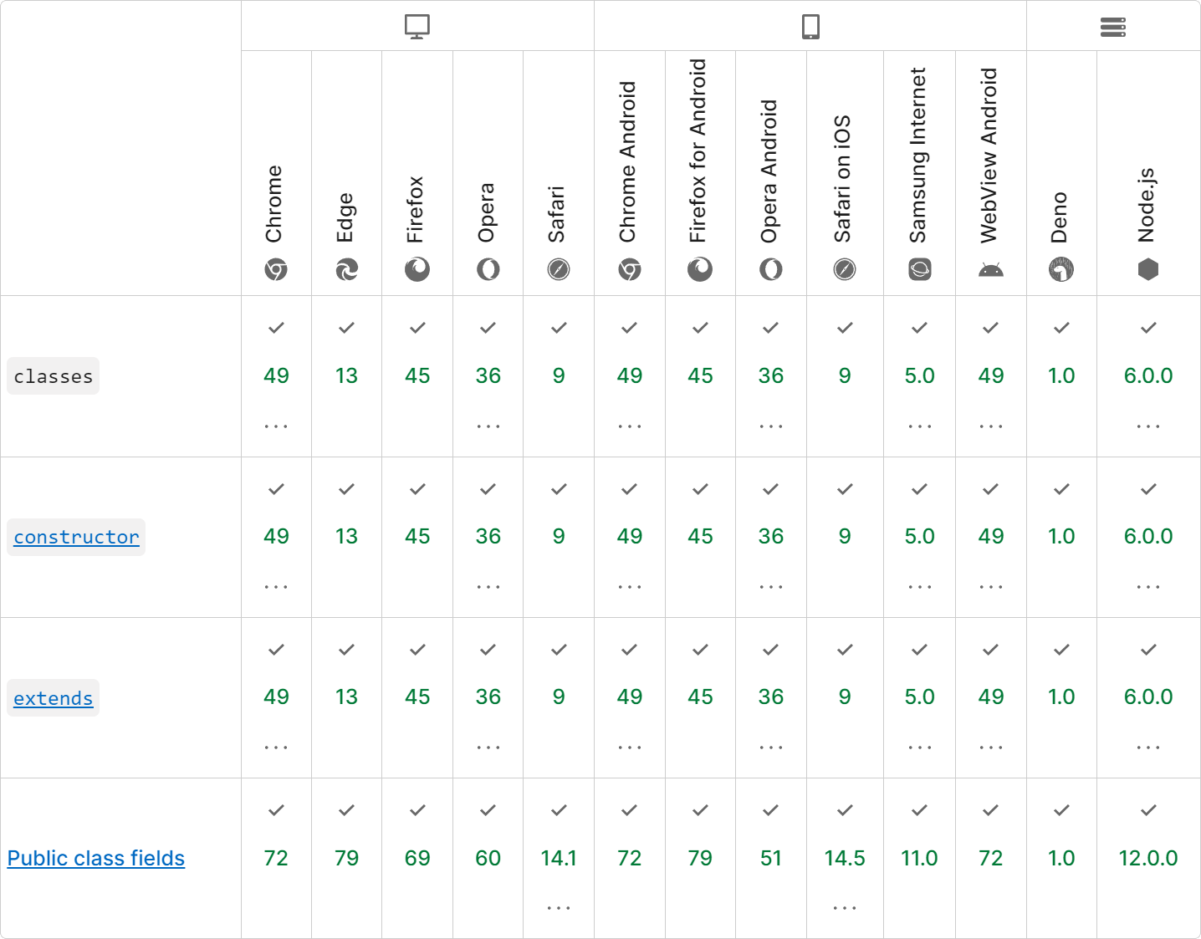The height and width of the screenshot is (939, 1201).
Task: Click the Deno dinosaur logo icon
Action: [1061, 269]
